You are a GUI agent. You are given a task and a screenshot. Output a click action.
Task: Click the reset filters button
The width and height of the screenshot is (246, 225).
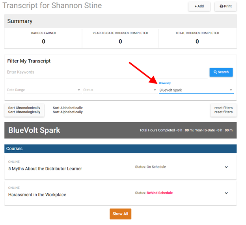click(224, 110)
